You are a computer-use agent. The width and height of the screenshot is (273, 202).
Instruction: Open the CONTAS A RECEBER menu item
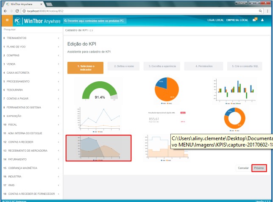point(32,142)
